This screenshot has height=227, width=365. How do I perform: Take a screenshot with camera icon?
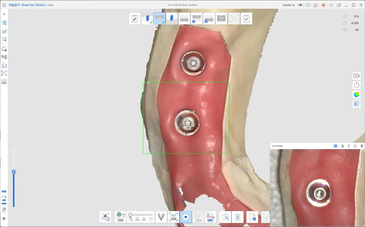(x=331, y=5)
